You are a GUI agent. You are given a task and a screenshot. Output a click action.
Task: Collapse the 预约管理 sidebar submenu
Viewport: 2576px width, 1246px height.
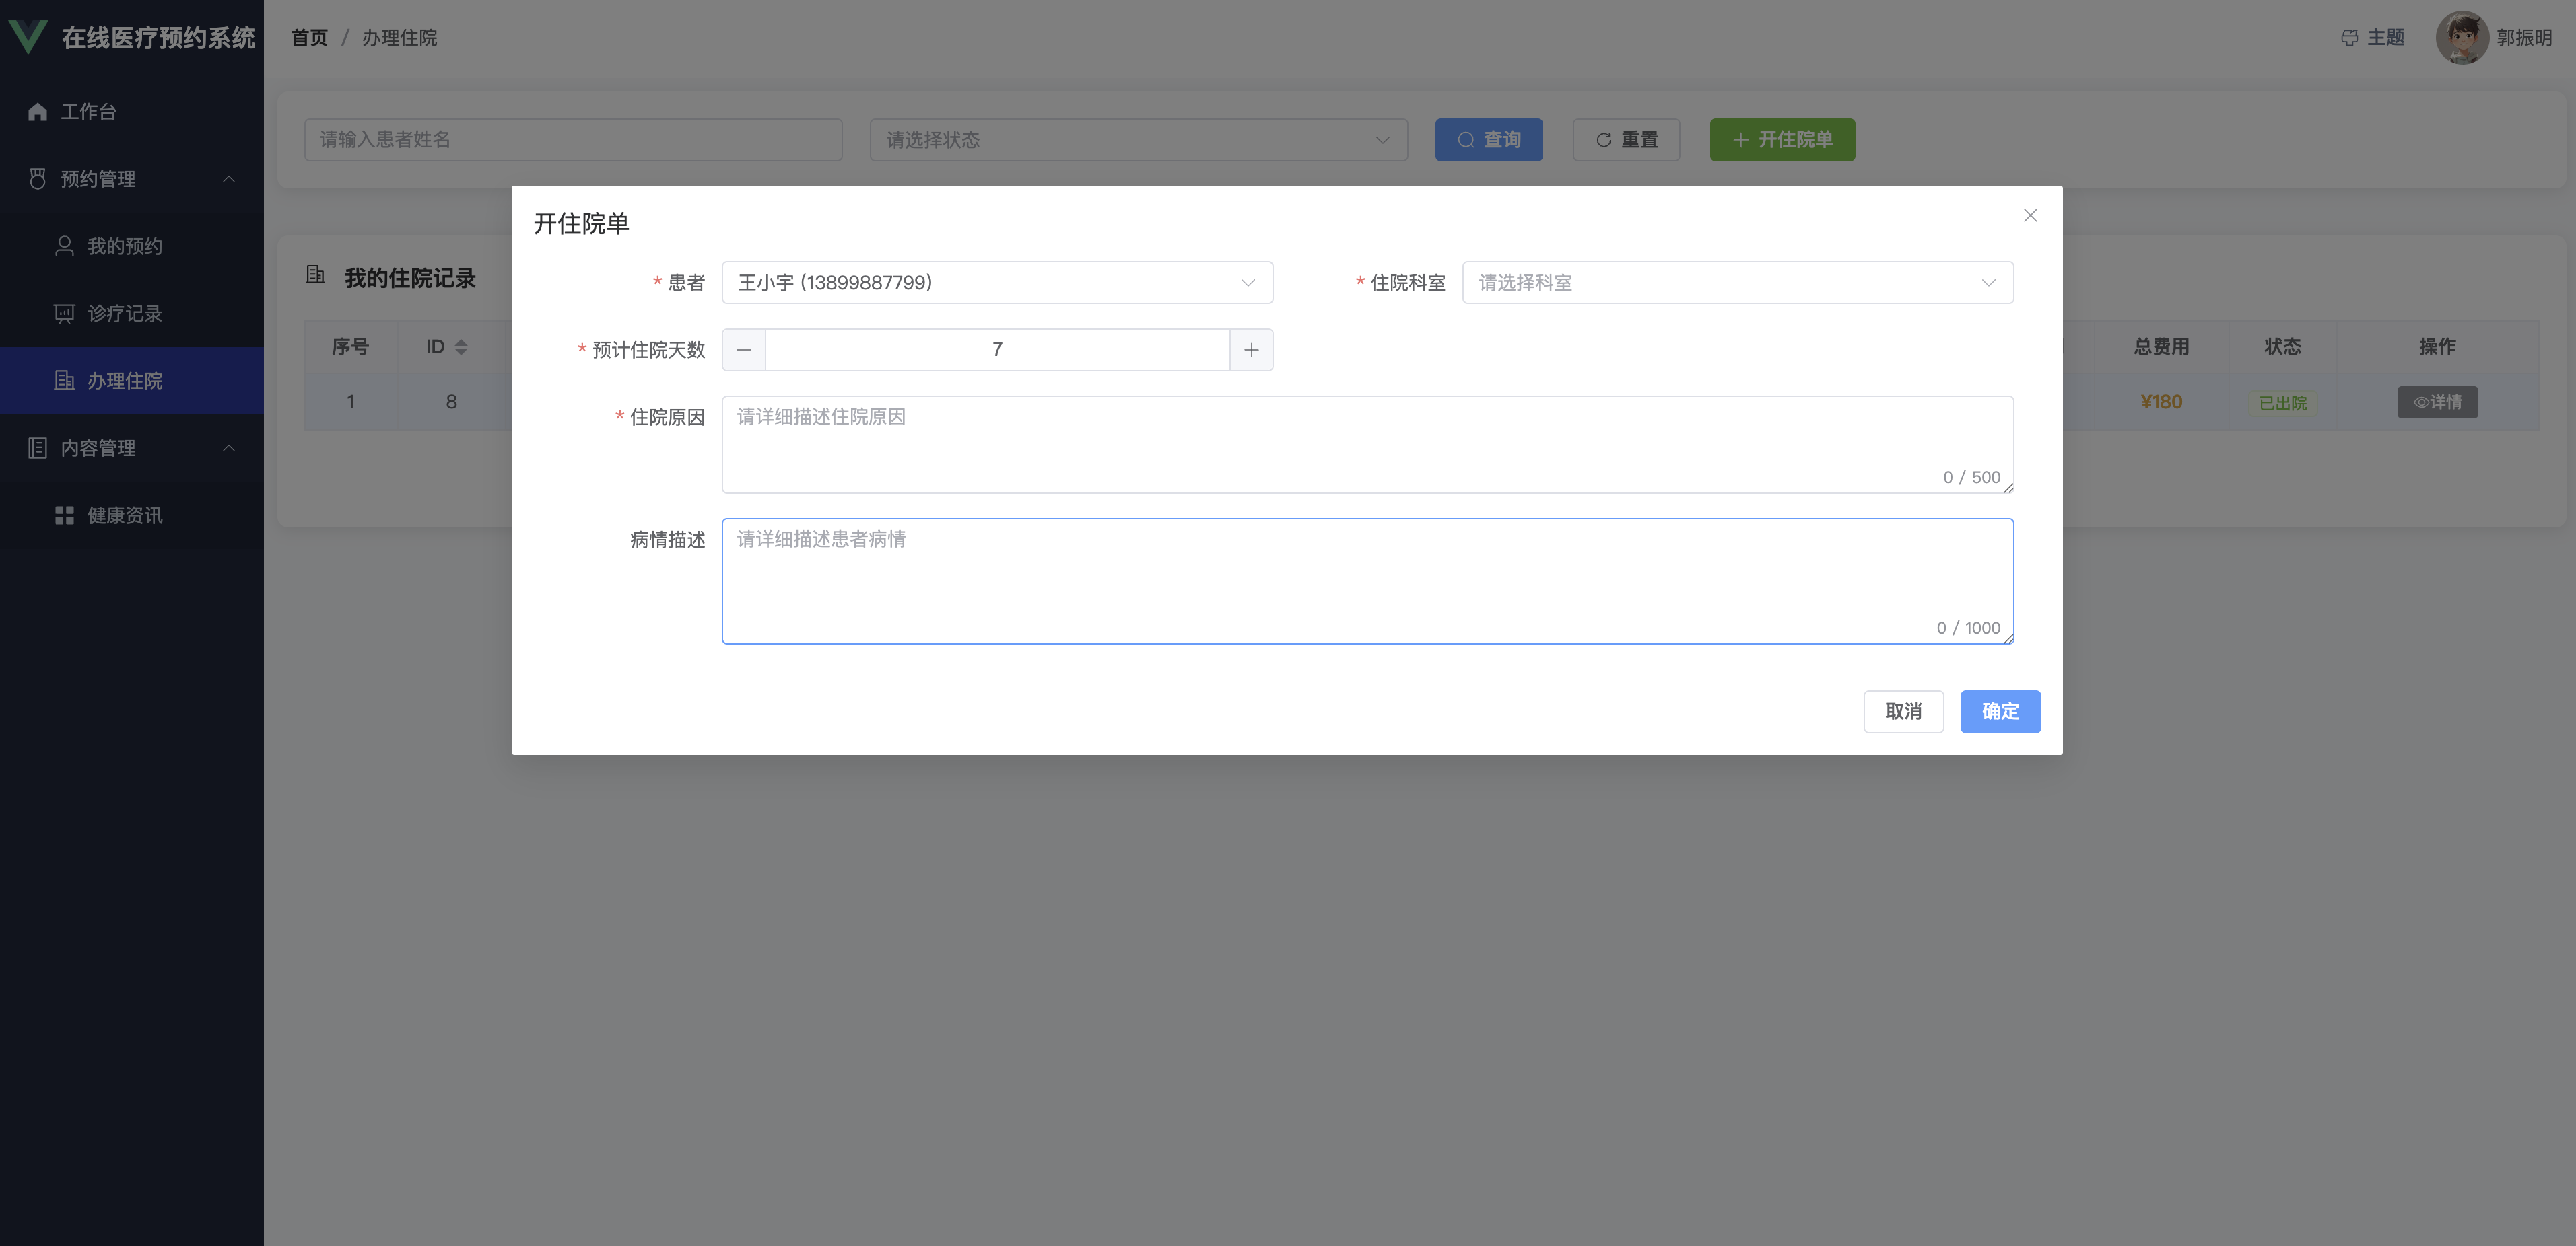tap(228, 179)
